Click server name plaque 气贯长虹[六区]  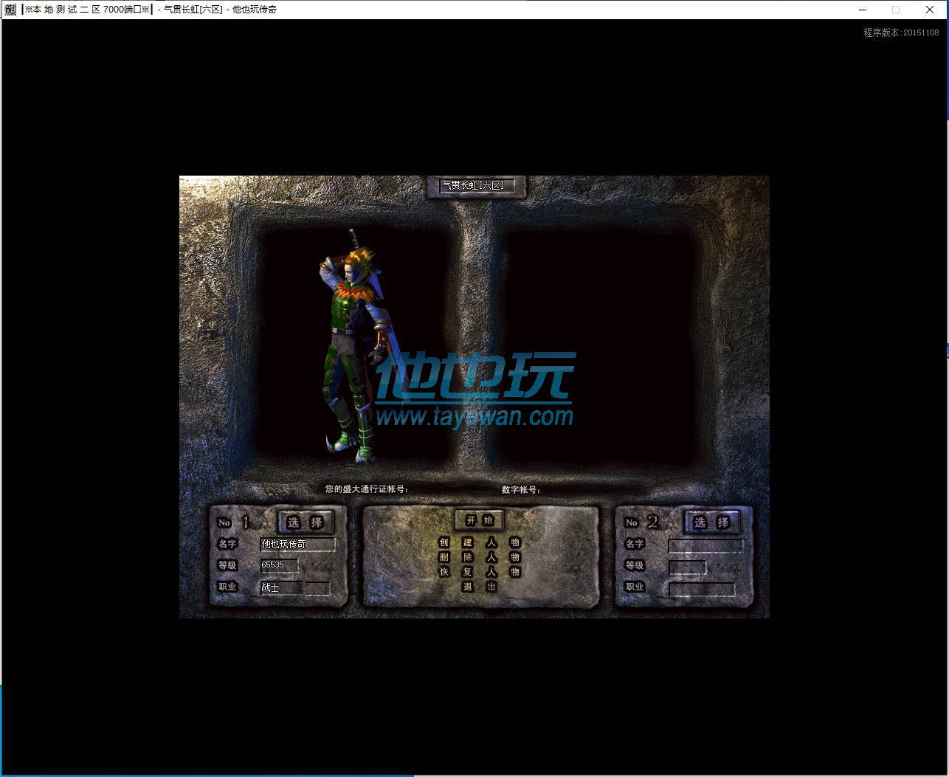477,186
